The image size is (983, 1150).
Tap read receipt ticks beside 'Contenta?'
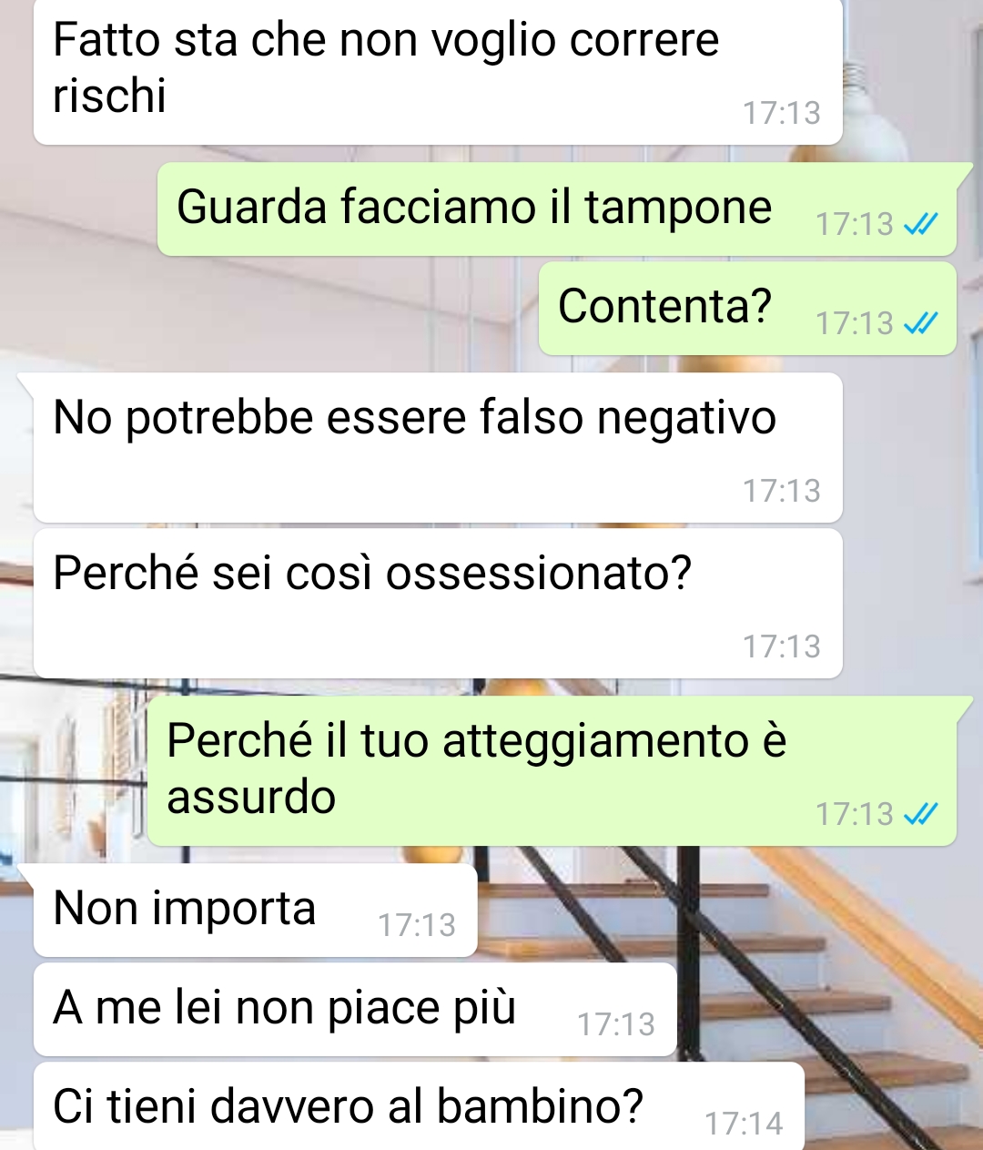pos(920,323)
